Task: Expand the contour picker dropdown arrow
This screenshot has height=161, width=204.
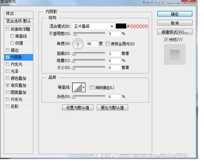Action: 84,87
